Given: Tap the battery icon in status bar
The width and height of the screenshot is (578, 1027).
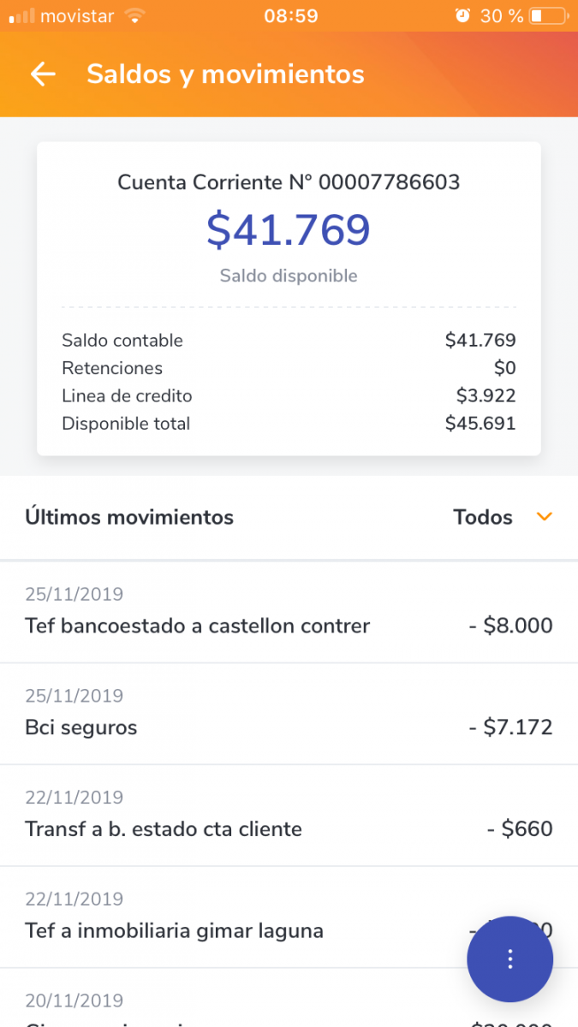Looking at the screenshot, I should point(548,16).
